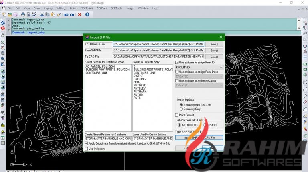Select Geometry with GIS Data option

point(181,105)
